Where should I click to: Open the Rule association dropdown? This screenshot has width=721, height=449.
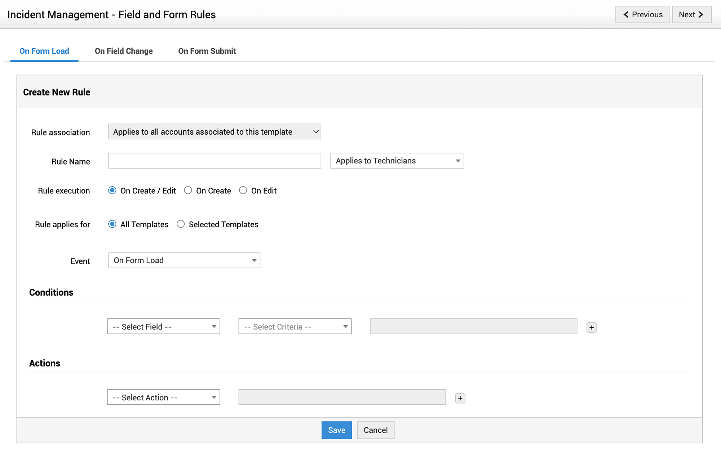[x=214, y=132]
